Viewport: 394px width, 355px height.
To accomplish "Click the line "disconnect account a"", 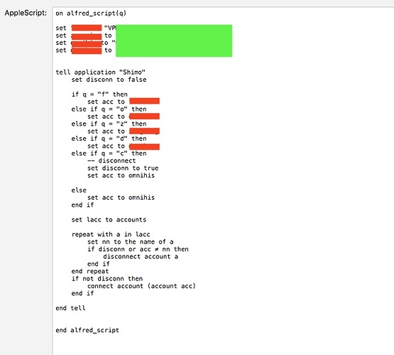I will click(141, 256).
